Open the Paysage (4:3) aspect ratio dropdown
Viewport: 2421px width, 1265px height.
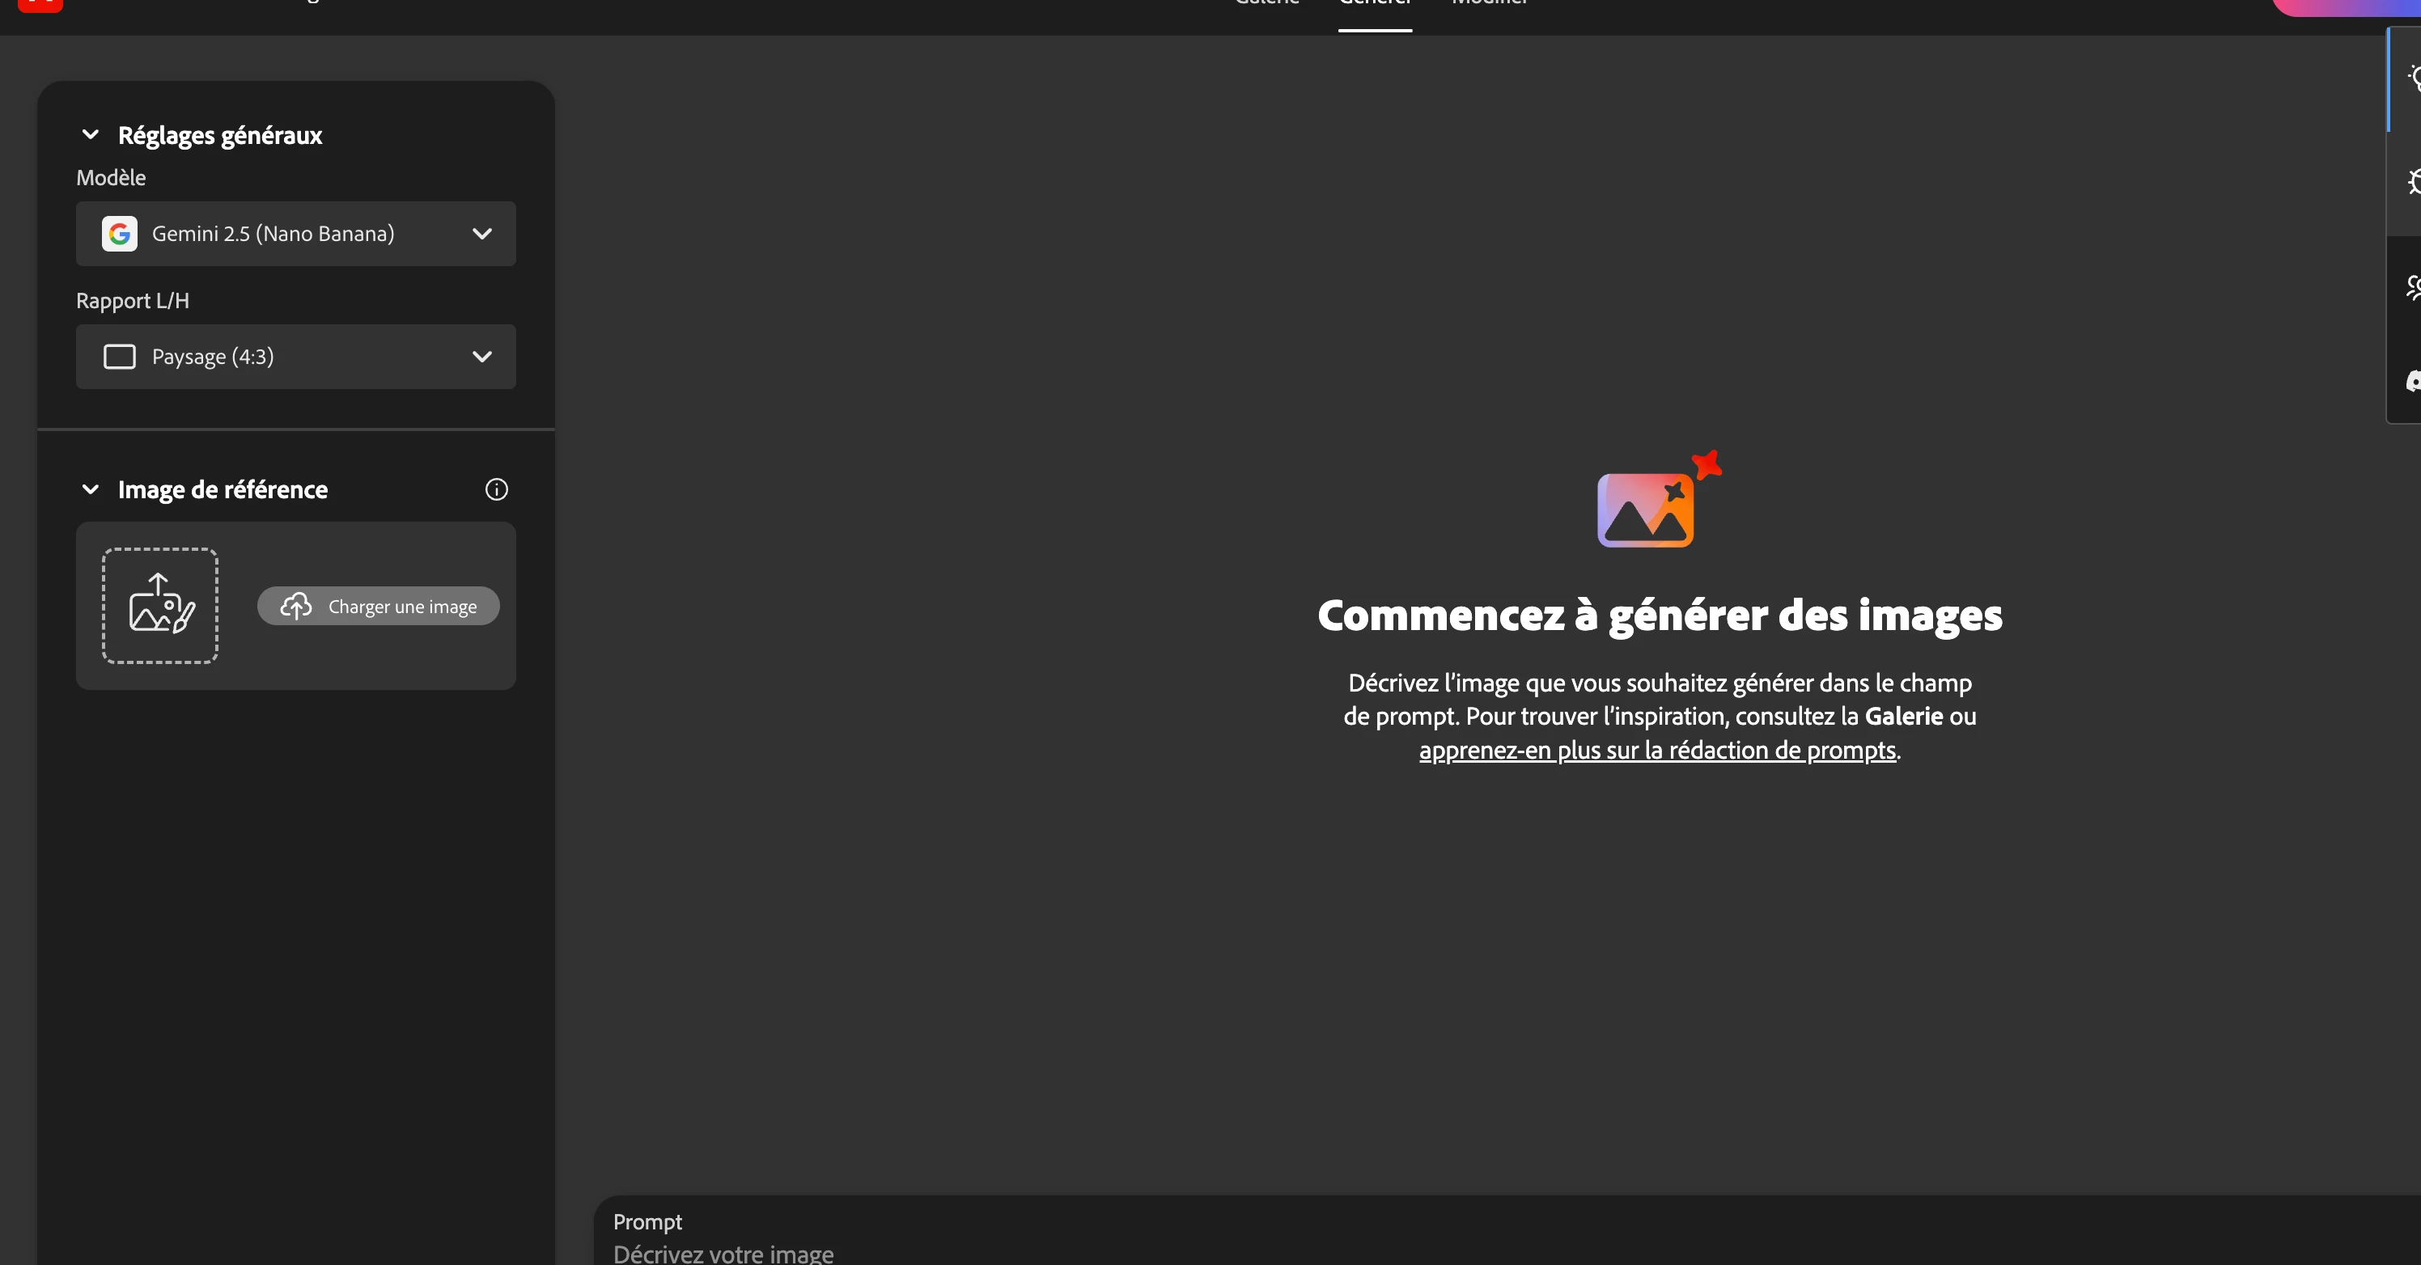coord(295,357)
